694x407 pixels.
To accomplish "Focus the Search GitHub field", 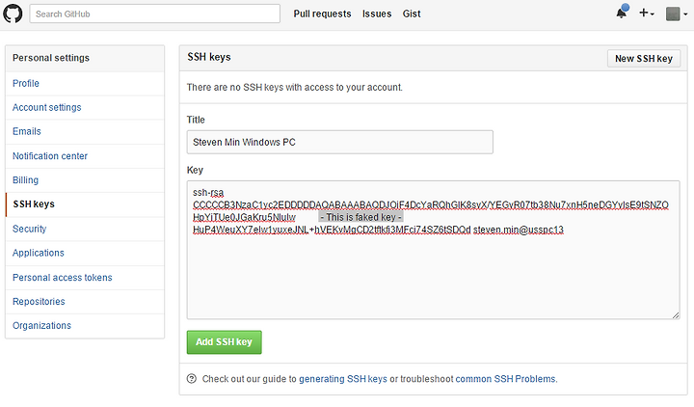I will [x=155, y=14].
